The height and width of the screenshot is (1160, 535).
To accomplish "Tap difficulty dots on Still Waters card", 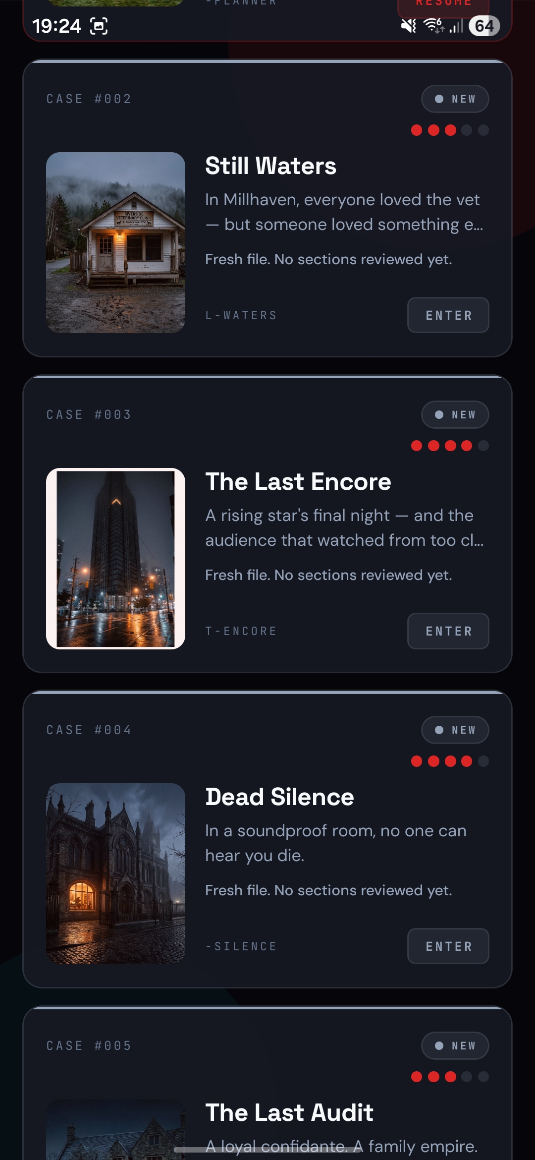I will click(x=450, y=130).
